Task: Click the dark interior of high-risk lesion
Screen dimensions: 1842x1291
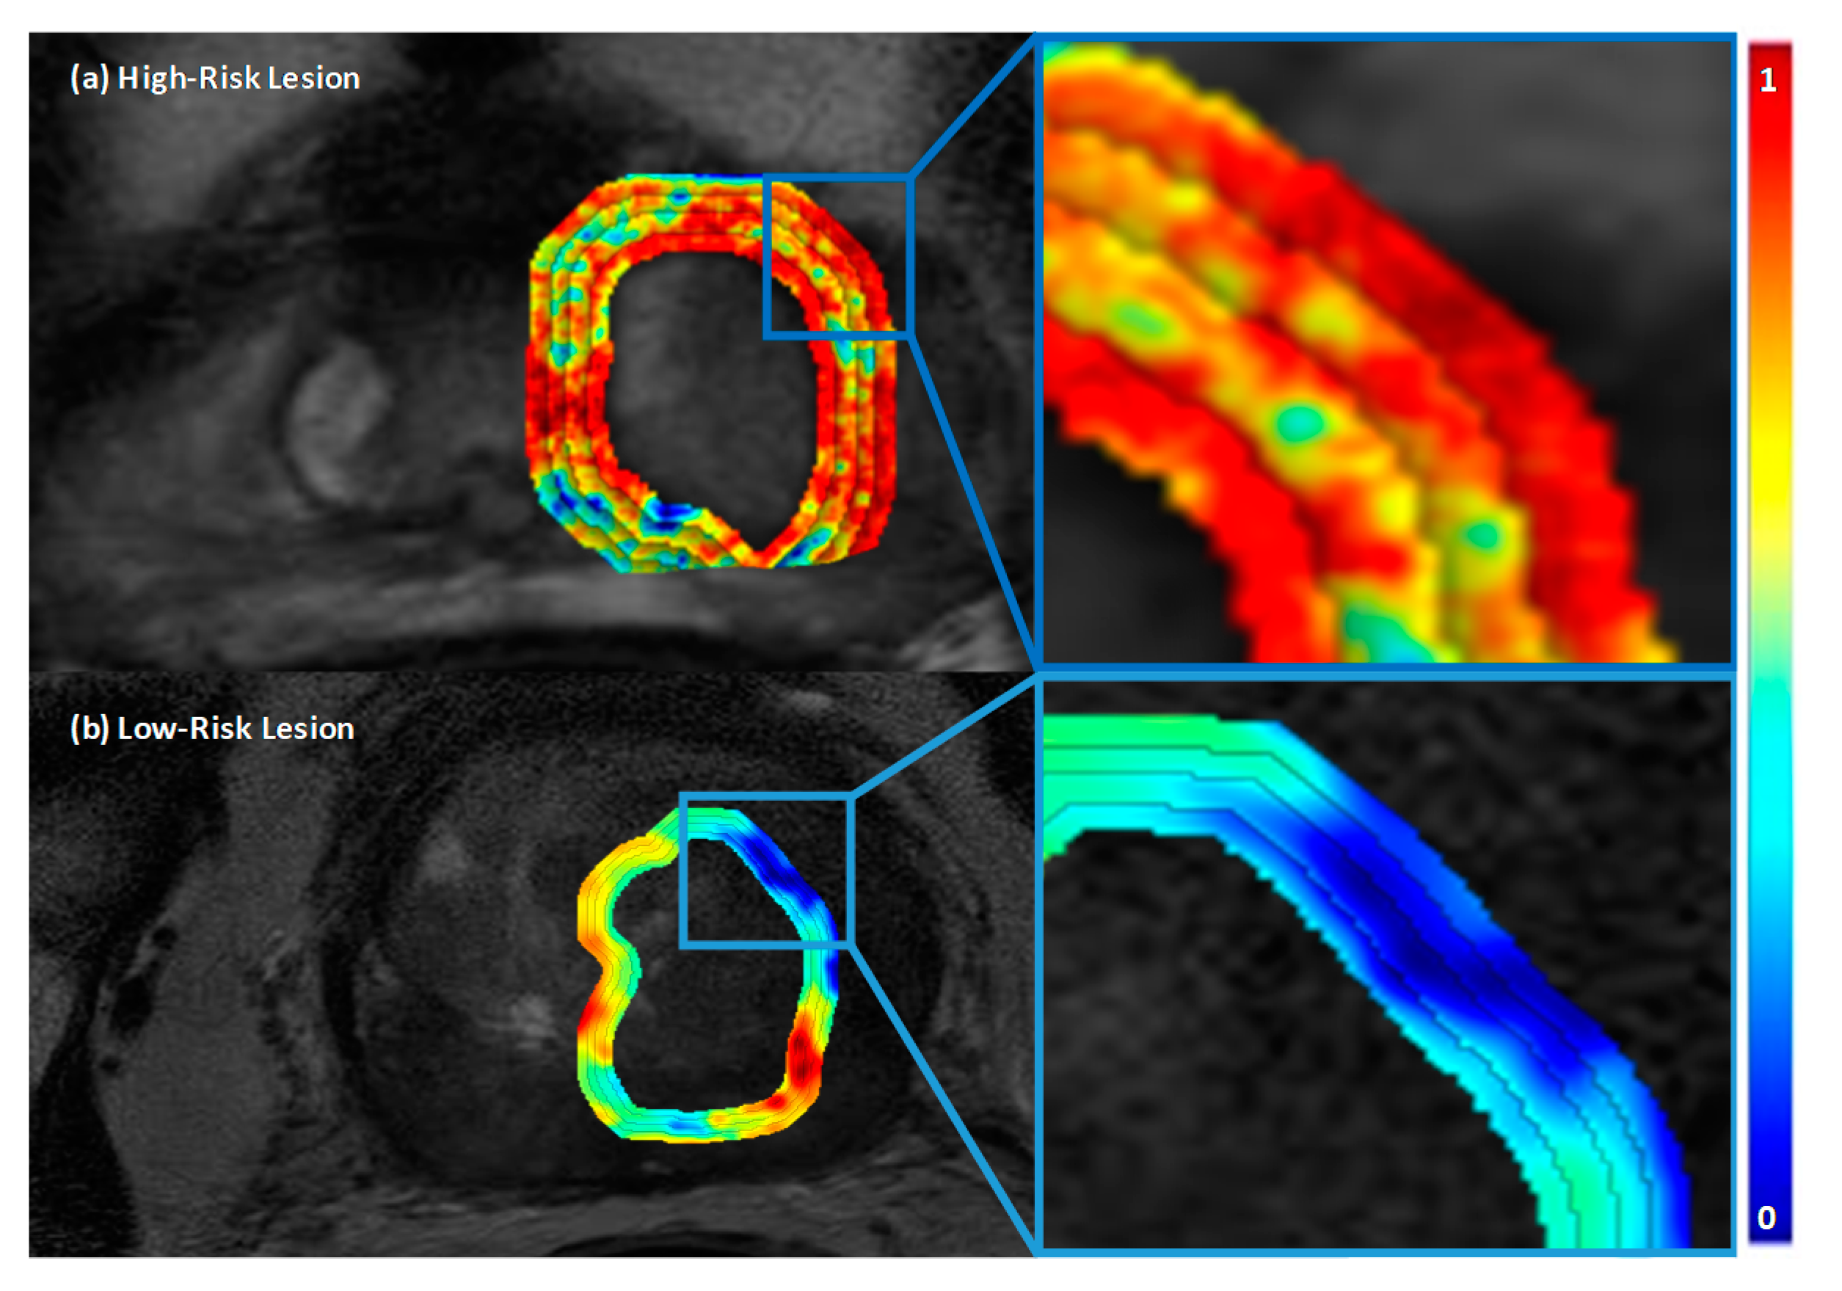Action: tap(710, 393)
